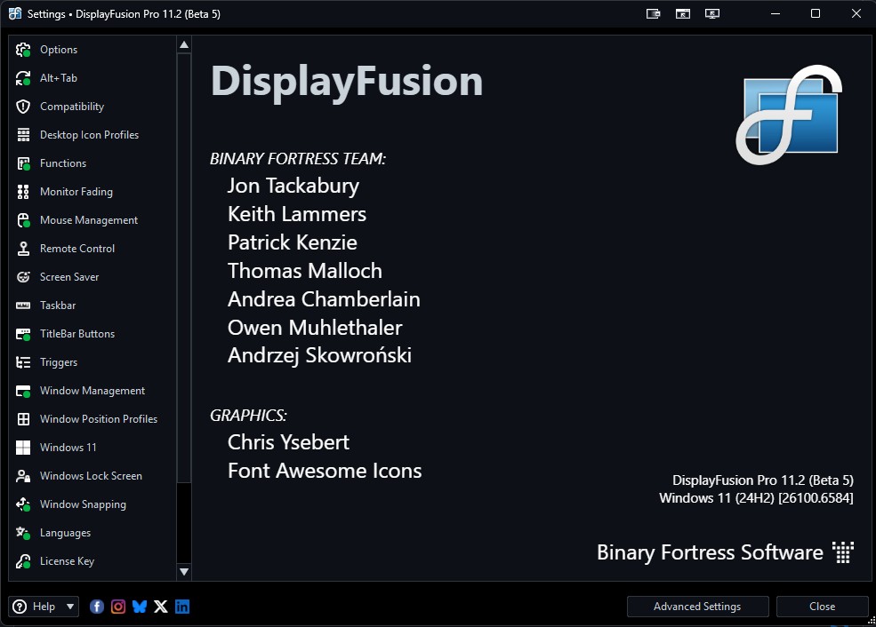Select Window Snapping in the sidebar
This screenshot has width=876, height=627.
click(83, 504)
